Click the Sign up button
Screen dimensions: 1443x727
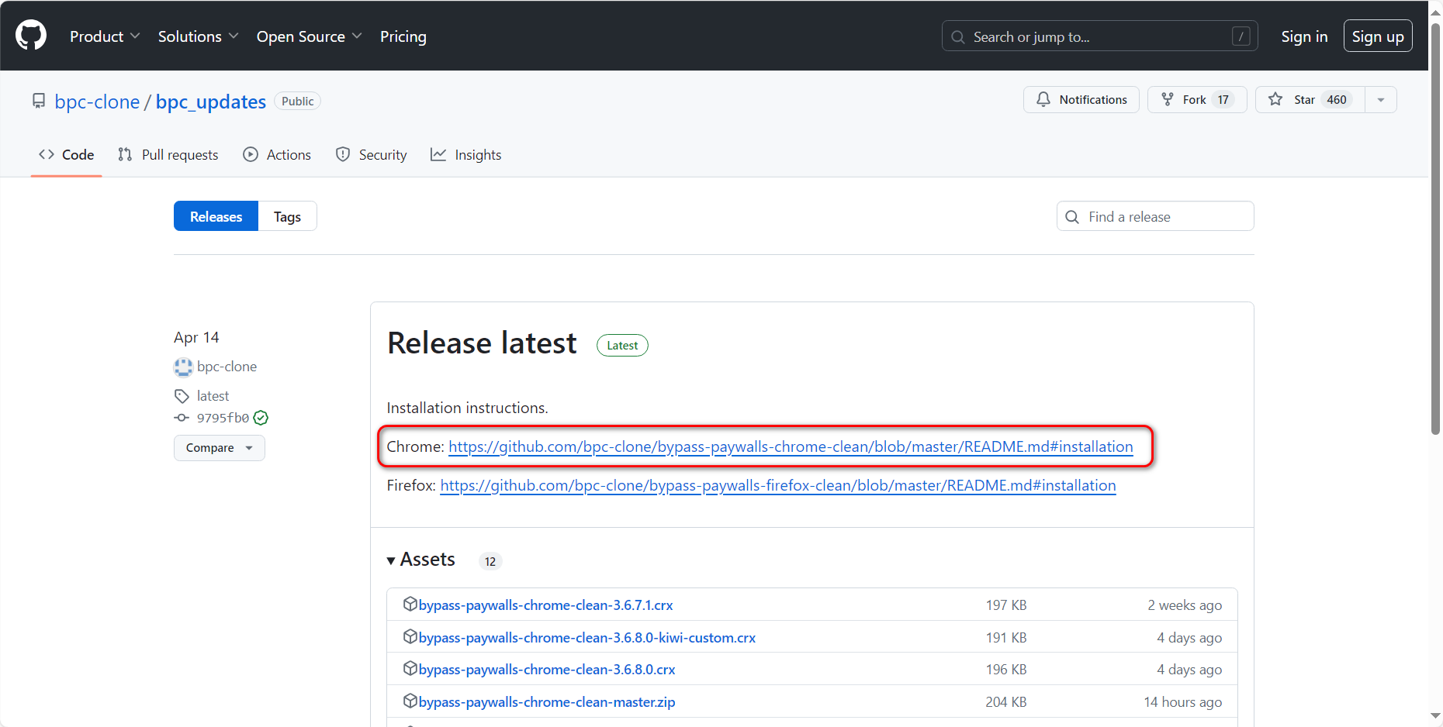[1378, 36]
